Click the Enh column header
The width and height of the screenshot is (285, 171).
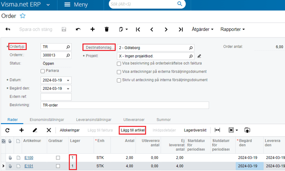102,145
